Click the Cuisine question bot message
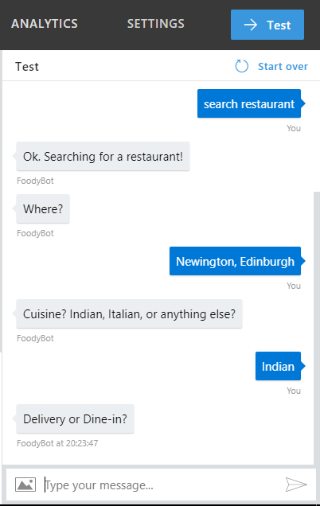 click(x=129, y=313)
